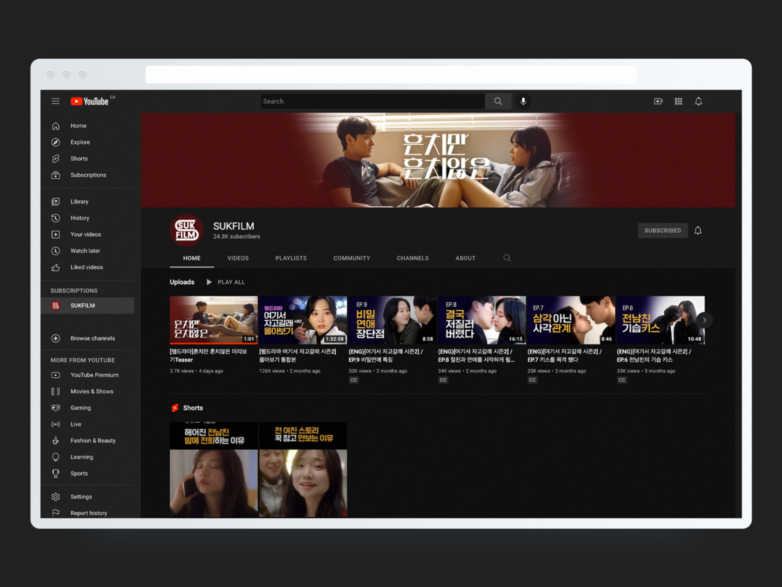Click in the Search input field
Screen dimensions: 782x587
coord(372,101)
